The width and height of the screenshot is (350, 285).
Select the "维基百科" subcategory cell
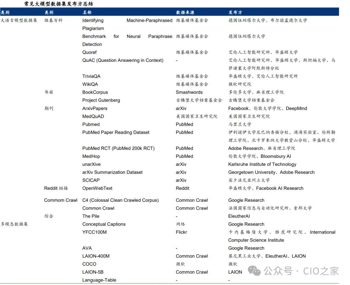(53, 20)
